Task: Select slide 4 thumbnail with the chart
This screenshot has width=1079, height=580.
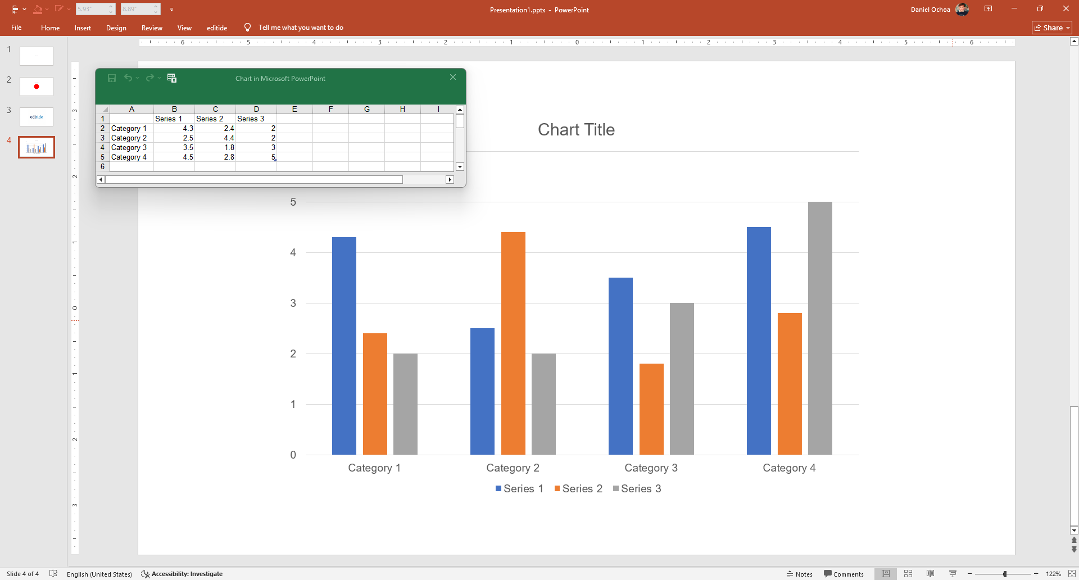Action: pyautogui.click(x=37, y=147)
